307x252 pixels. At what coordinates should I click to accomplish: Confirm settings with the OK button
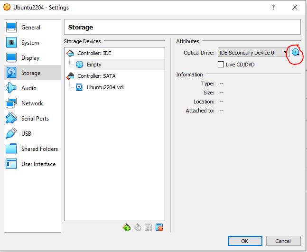tap(245, 241)
